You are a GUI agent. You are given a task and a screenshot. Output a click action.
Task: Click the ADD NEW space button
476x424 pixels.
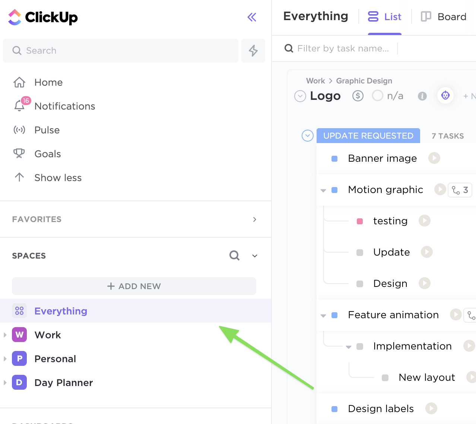134,286
